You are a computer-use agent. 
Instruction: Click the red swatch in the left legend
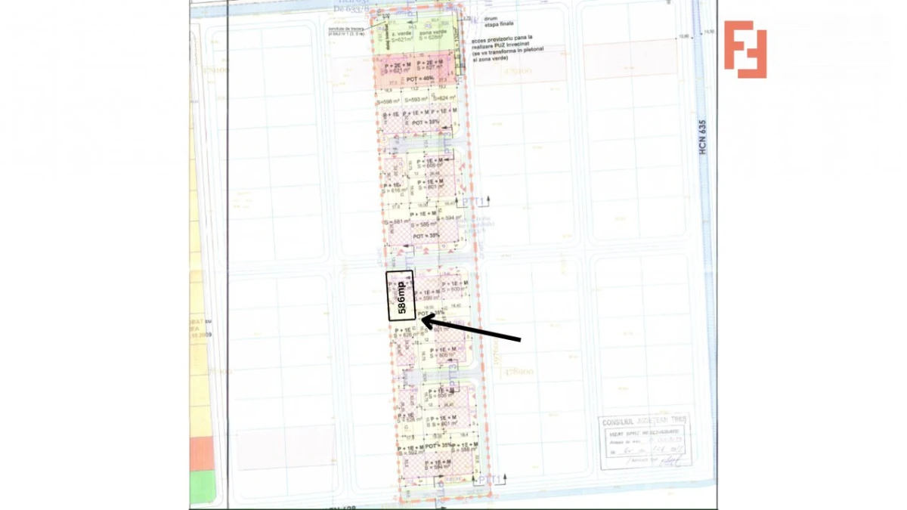tap(202, 453)
